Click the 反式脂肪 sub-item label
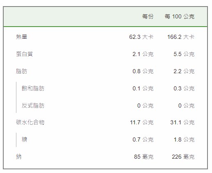Screen dimensions: 212x173 coord(33,106)
